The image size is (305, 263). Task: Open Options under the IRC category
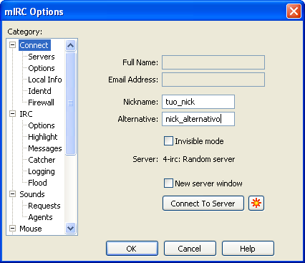pos(42,125)
